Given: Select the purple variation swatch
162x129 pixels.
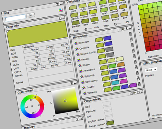Looking at the screenshot, I should point(115,16).
